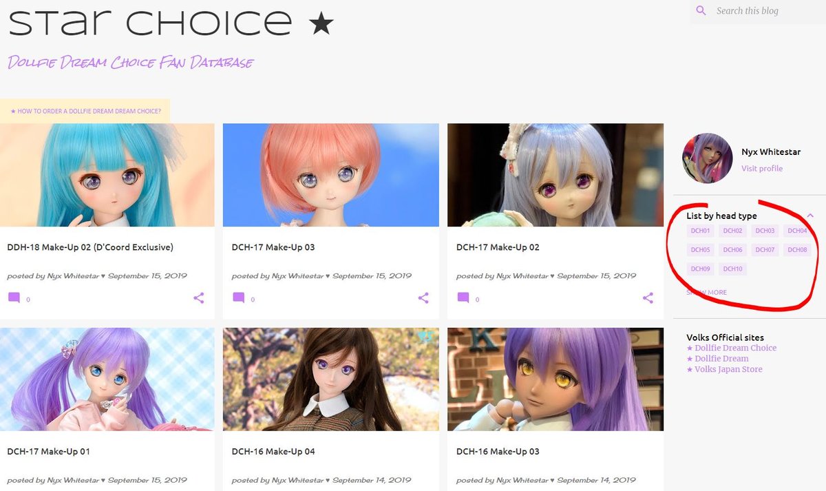Click Nyx Whitestar profile avatar
826x491 pixels.
(707, 158)
